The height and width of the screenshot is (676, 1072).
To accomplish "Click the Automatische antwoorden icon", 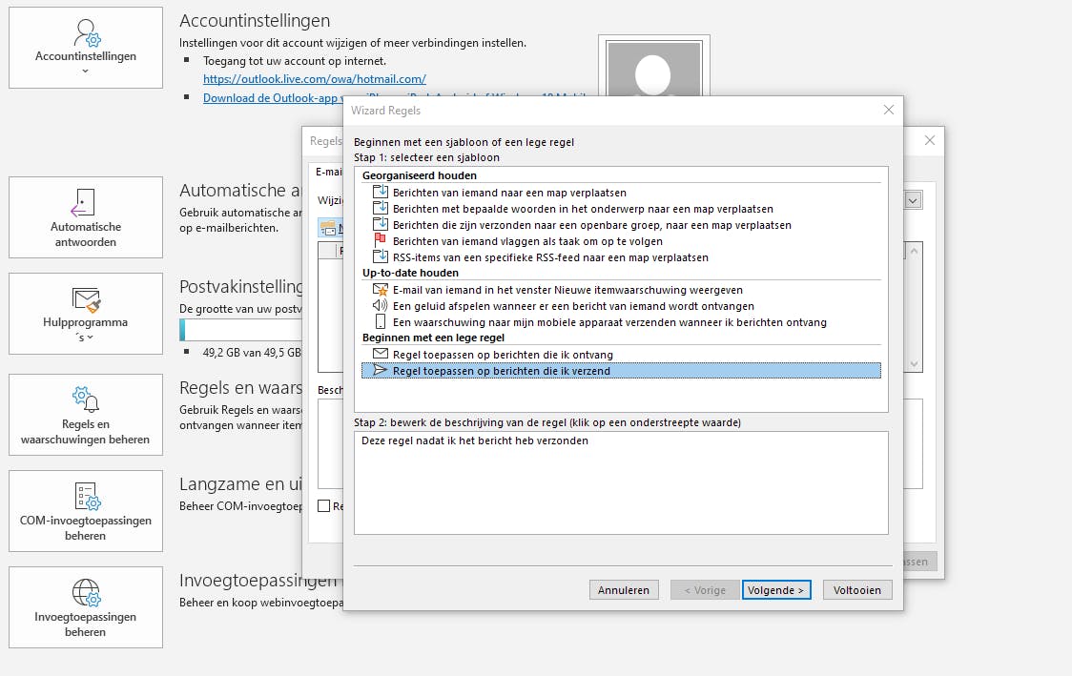I will pyautogui.click(x=84, y=203).
